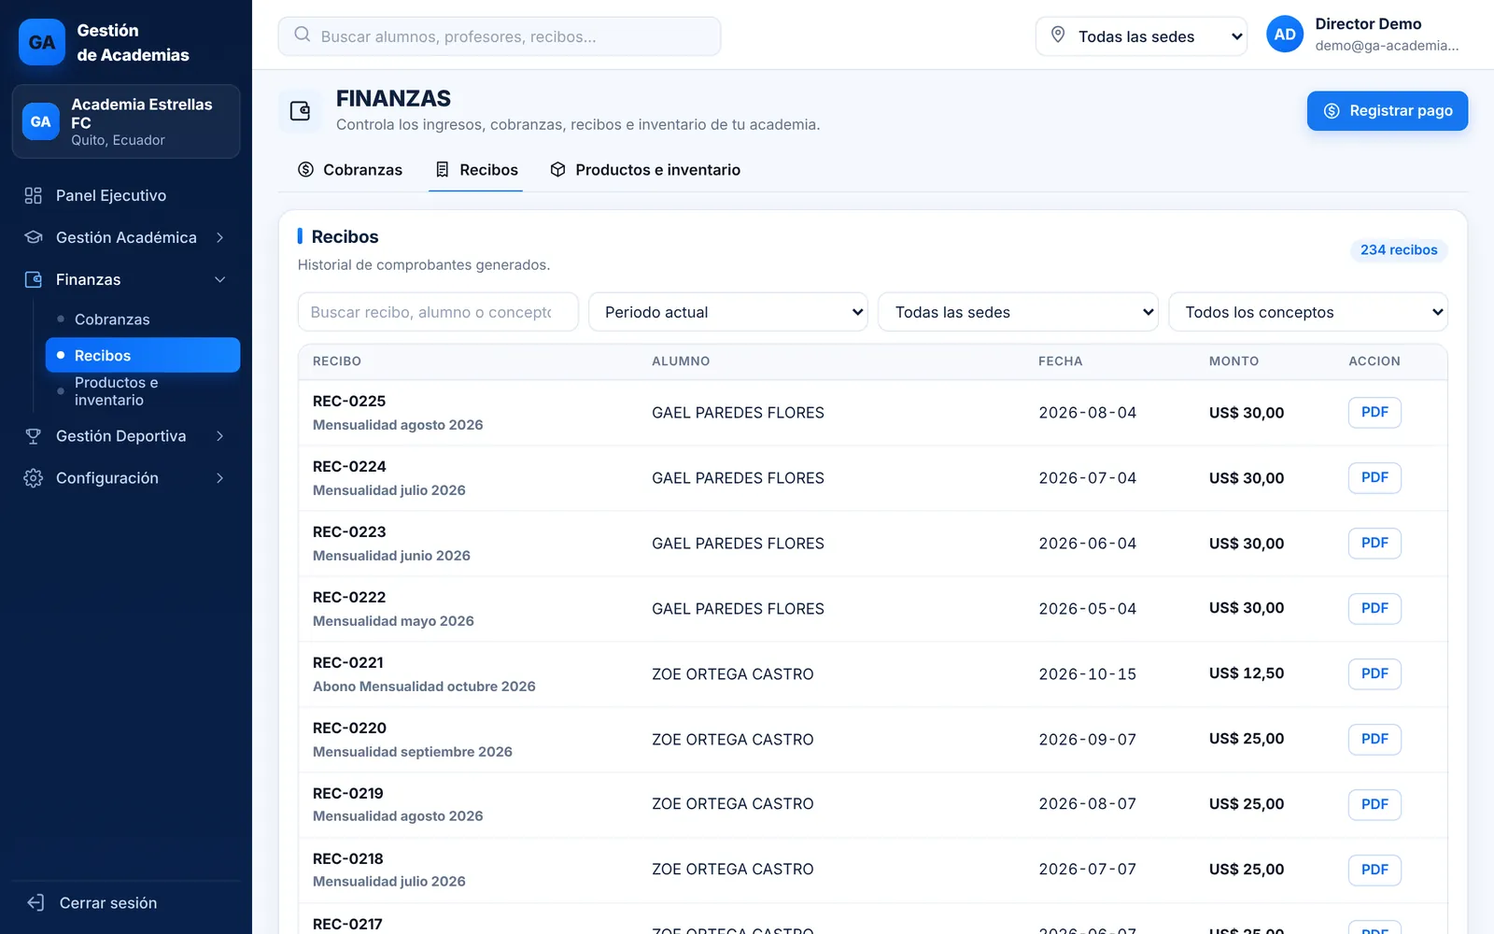Click the GA Gestión de Academias logo

[x=42, y=42]
